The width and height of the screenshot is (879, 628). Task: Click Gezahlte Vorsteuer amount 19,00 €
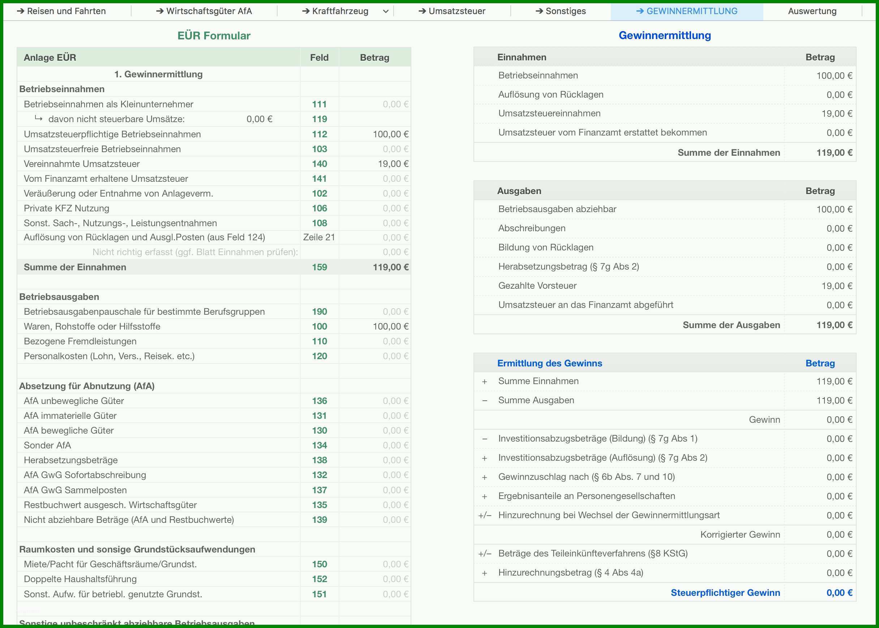click(837, 286)
